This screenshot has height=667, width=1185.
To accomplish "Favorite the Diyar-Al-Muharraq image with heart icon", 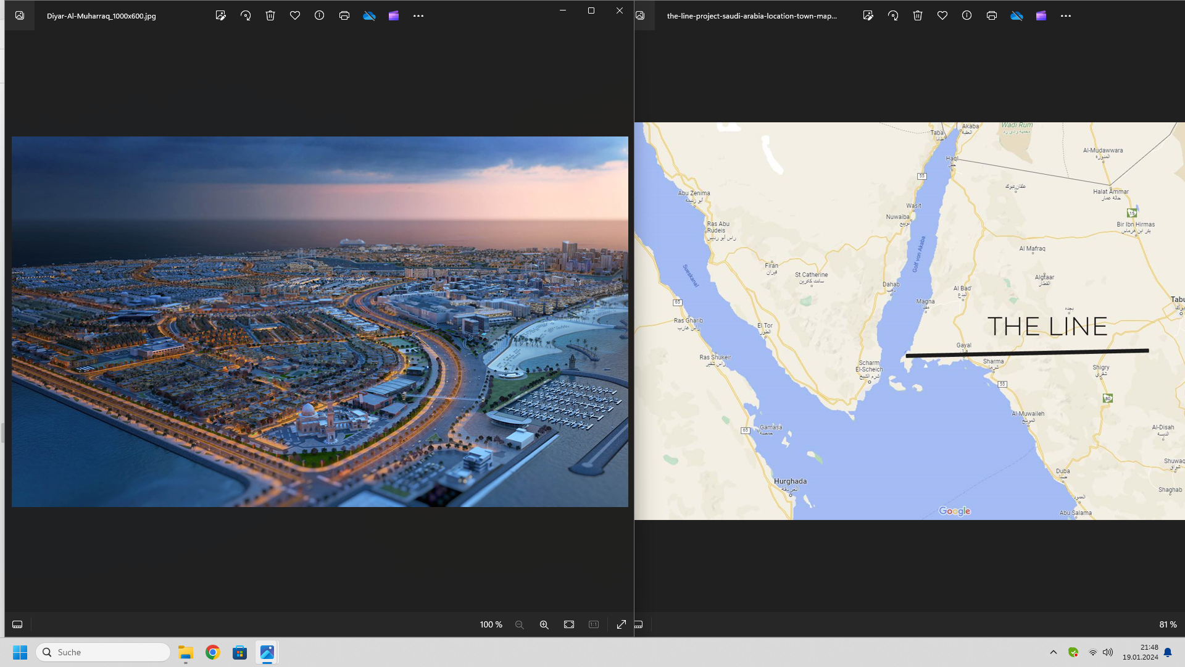I will (x=295, y=16).
